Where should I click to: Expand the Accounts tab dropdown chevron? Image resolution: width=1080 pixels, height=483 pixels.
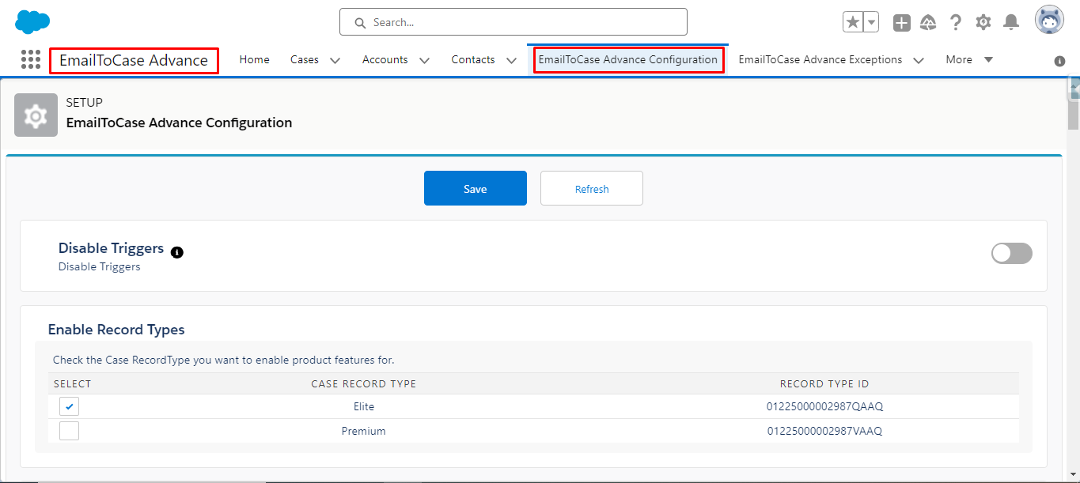coord(424,60)
